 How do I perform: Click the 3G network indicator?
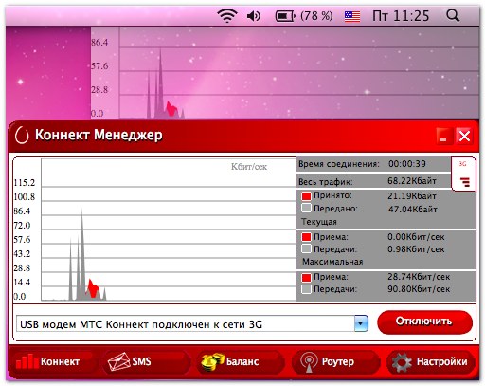pyautogui.click(x=462, y=164)
